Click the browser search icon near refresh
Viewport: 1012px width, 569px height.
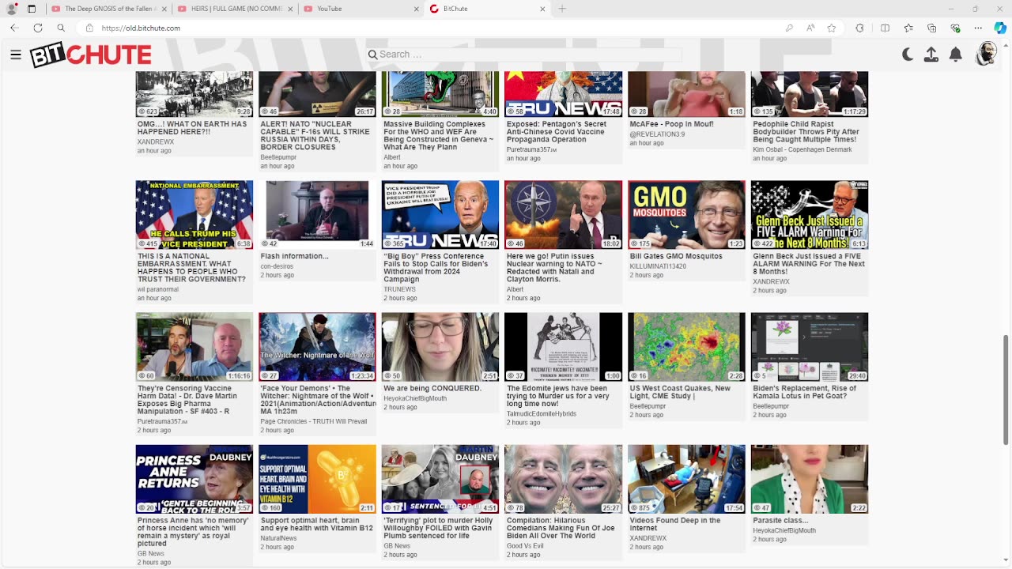[x=61, y=28]
